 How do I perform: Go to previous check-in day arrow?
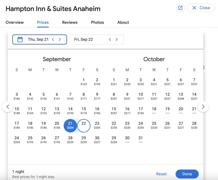53,40
